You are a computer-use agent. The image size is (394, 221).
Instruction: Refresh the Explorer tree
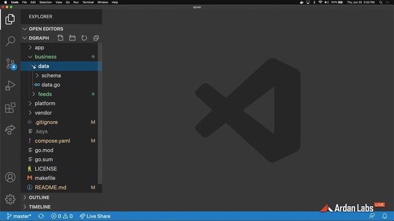point(84,38)
